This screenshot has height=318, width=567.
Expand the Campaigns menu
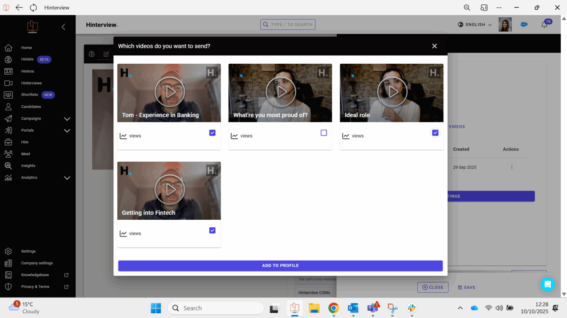click(67, 119)
